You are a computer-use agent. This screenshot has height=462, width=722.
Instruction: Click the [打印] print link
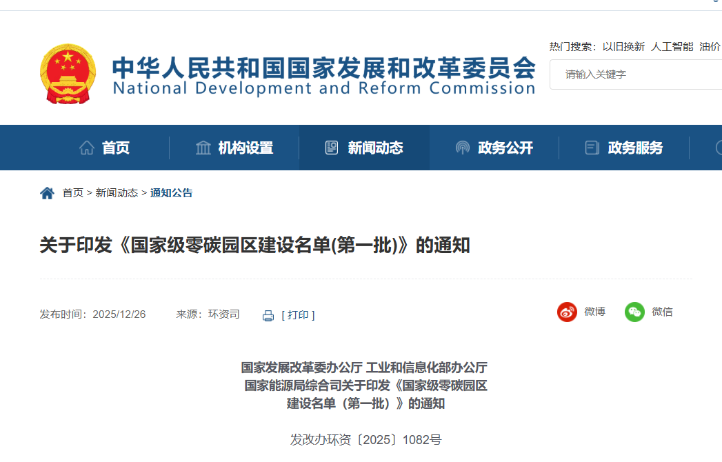coord(298,315)
